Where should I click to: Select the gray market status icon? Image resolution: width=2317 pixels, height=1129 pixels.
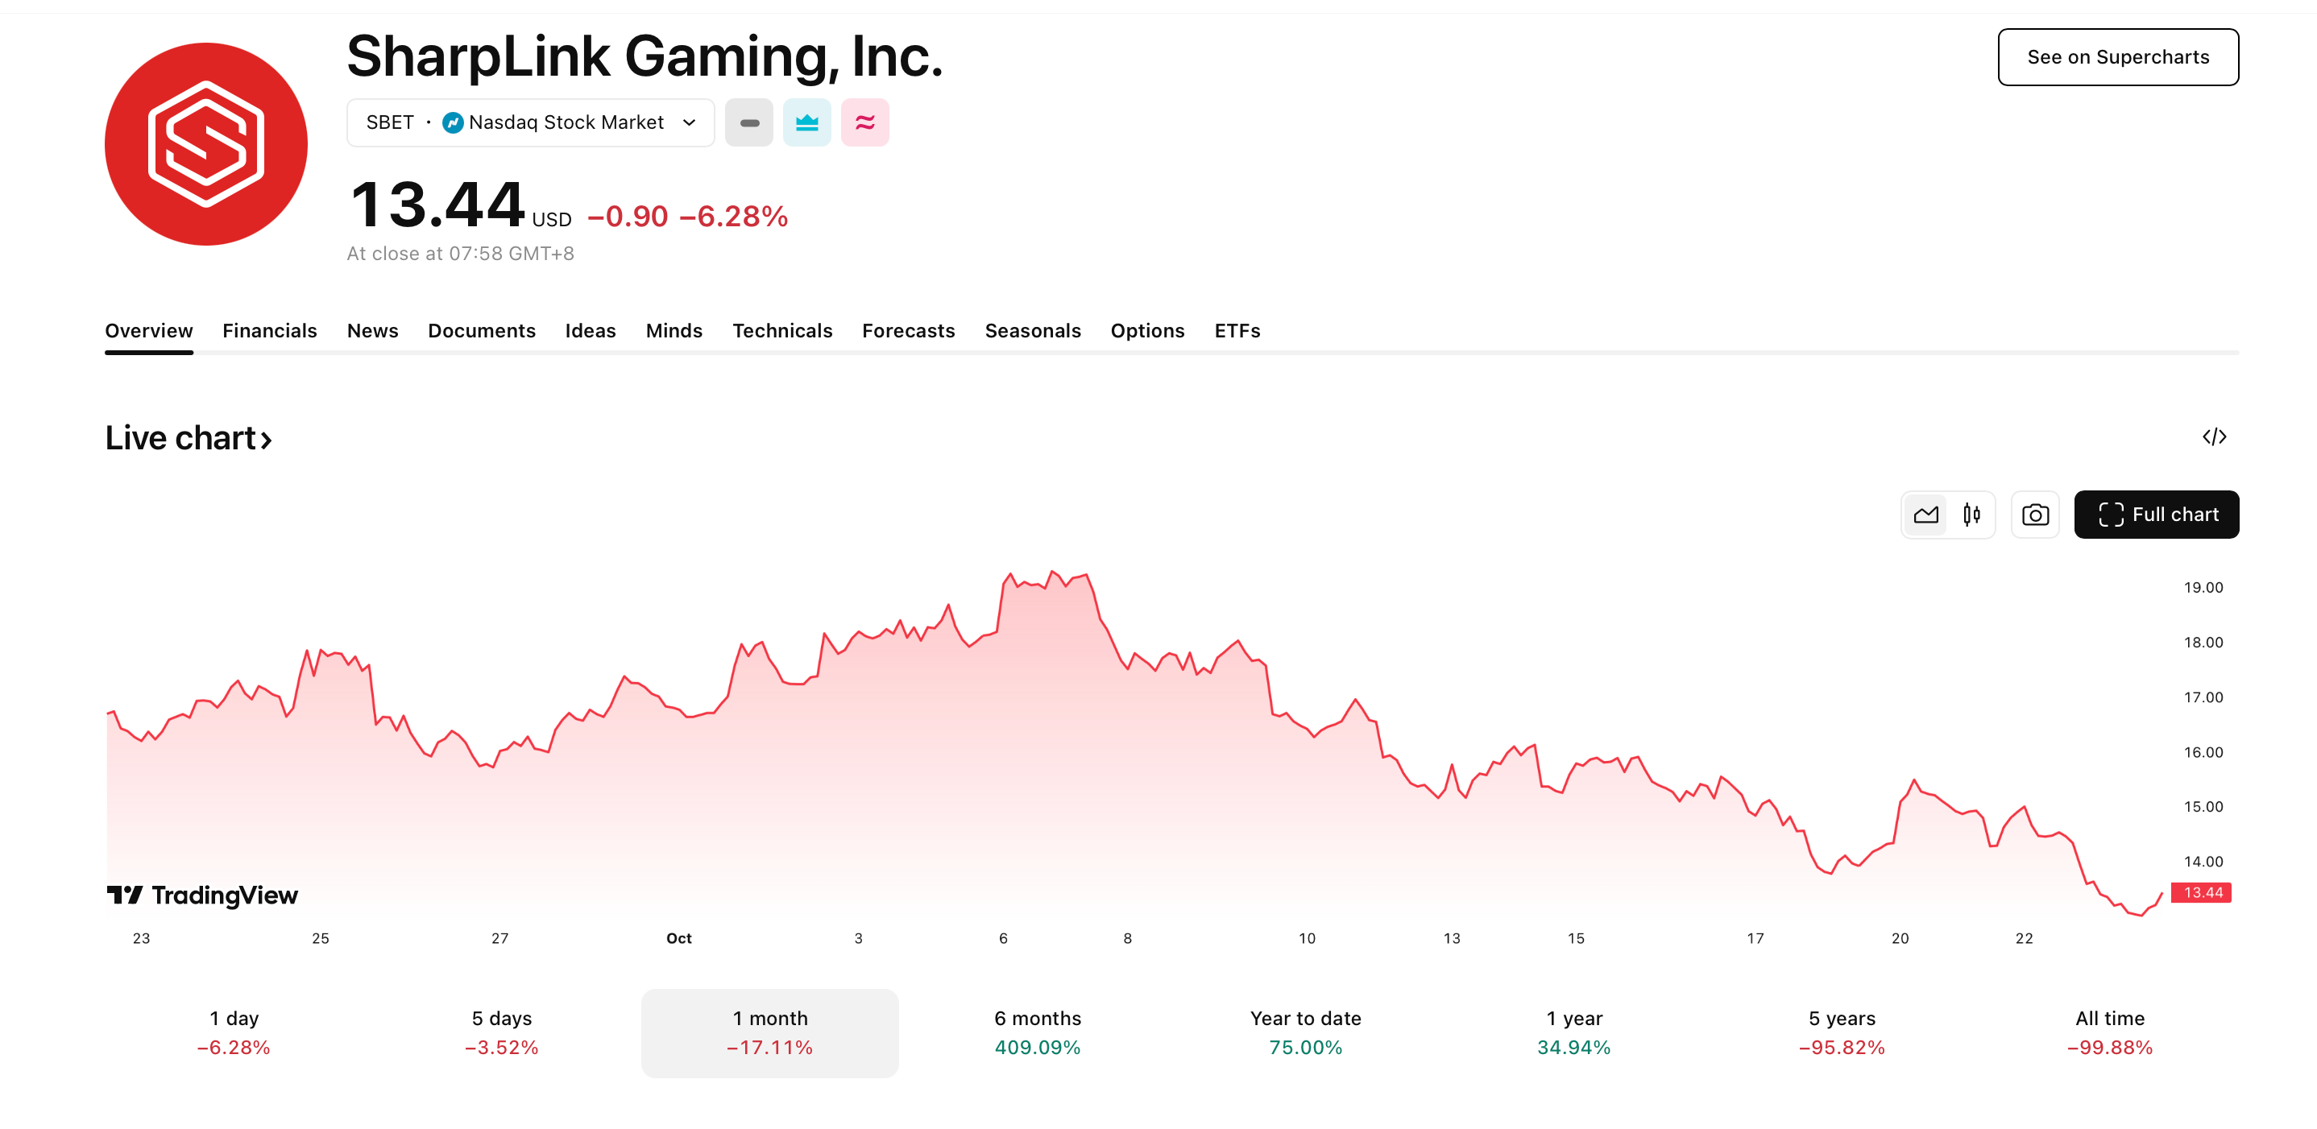click(x=748, y=122)
